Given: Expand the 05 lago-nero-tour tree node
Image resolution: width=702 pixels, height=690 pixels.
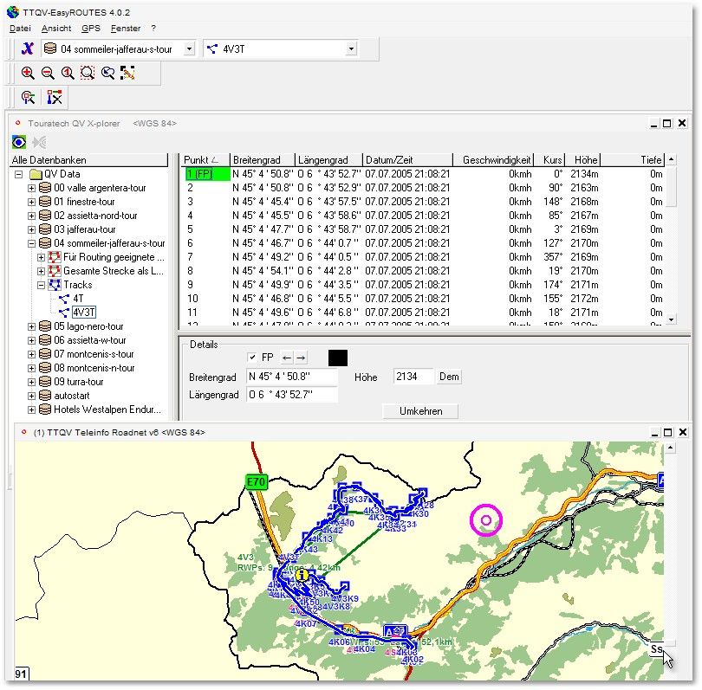Looking at the screenshot, I should coord(32,326).
